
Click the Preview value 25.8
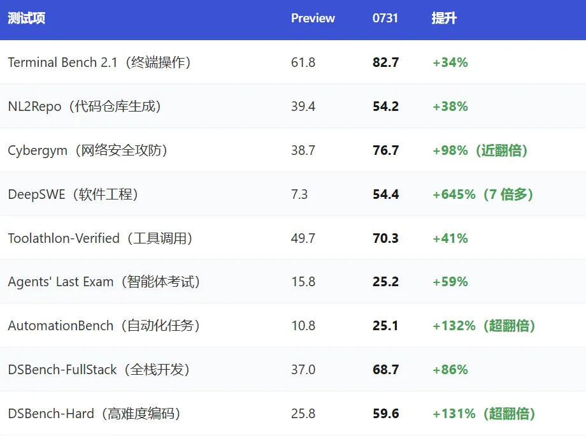[303, 414]
